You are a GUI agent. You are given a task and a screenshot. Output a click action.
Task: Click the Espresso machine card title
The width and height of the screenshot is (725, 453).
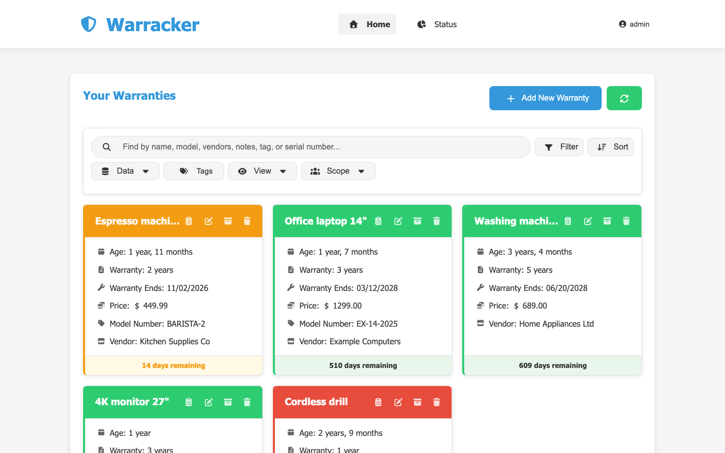tap(137, 221)
